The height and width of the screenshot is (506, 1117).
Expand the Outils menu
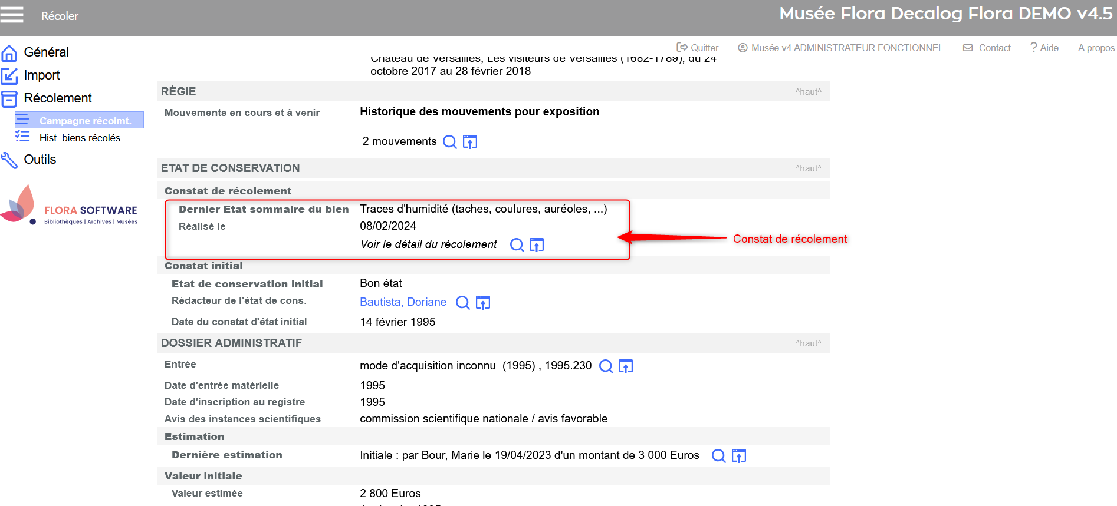[40, 160]
